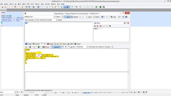The image size is (171, 96).
Task: Switch to the Debug tab
Action: pos(50,44)
